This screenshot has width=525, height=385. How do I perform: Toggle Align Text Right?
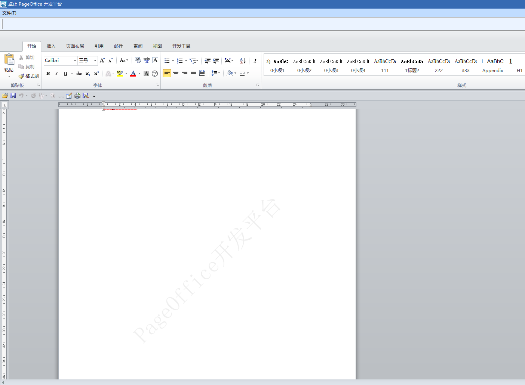[185, 73]
